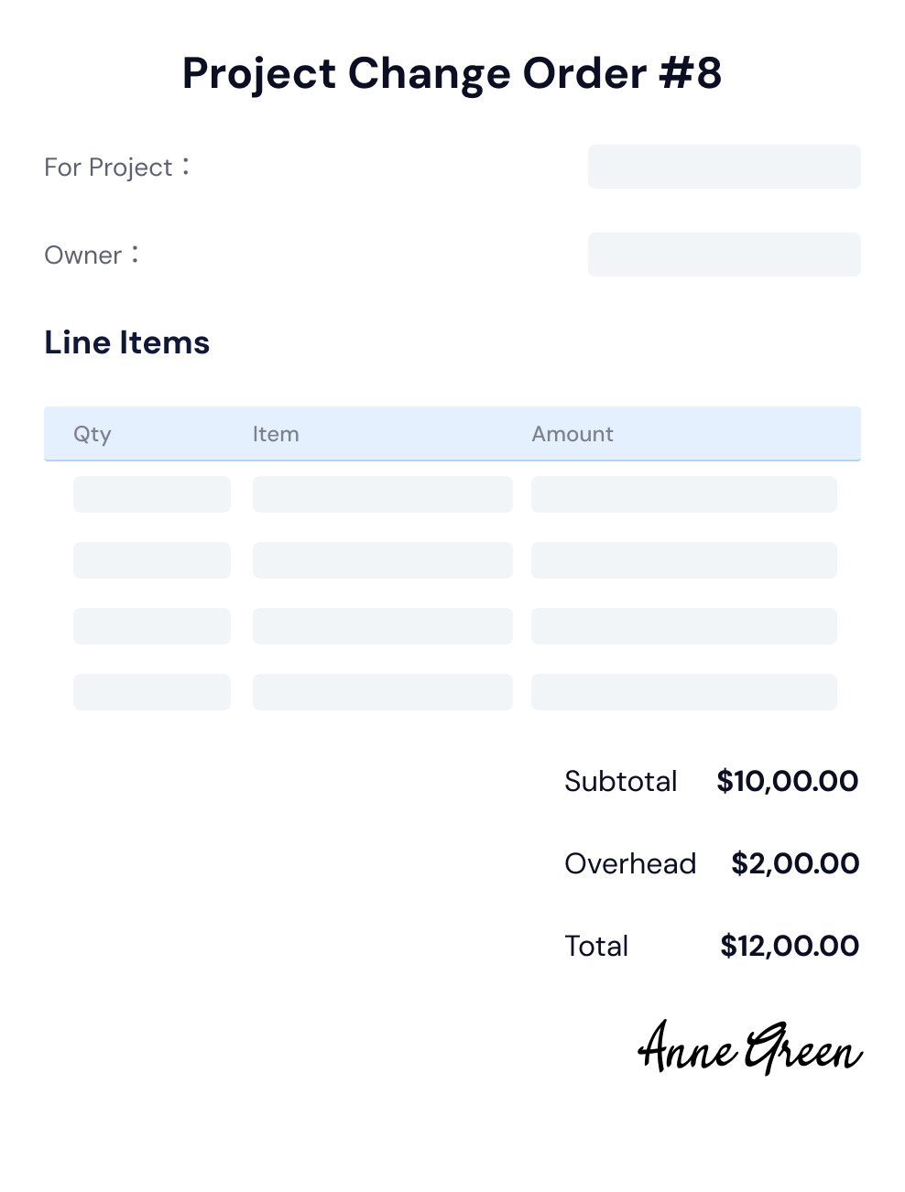Select the fourth row Amount field
Viewport: 905px width, 1192px height.
pyautogui.click(x=684, y=692)
